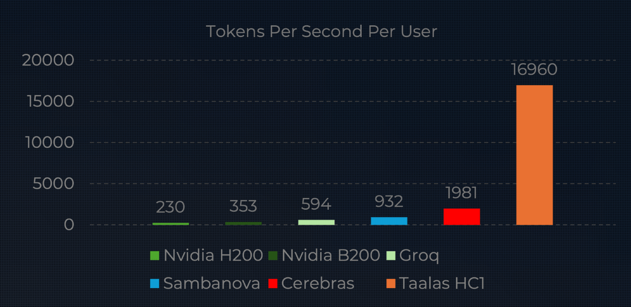This screenshot has width=631, height=307.
Task: Click the Taalas HC1 legend text
Action: (442, 284)
